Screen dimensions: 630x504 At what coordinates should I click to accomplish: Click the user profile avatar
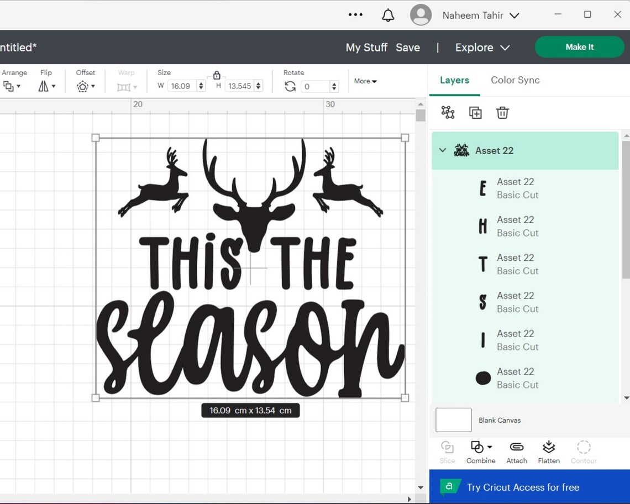pos(421,15)
